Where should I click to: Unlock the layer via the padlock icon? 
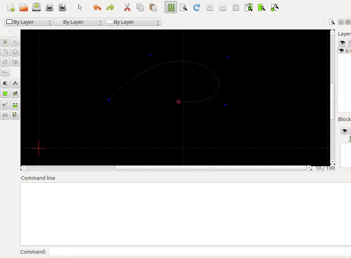click(x=346, y=50)
